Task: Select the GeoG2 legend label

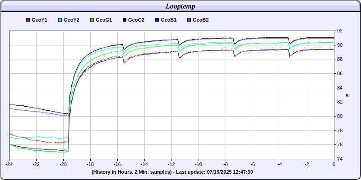Action: click(x=136, y=20)
